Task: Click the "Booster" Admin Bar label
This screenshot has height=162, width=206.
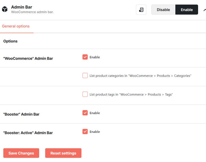Action: click(x=21, y=114)
